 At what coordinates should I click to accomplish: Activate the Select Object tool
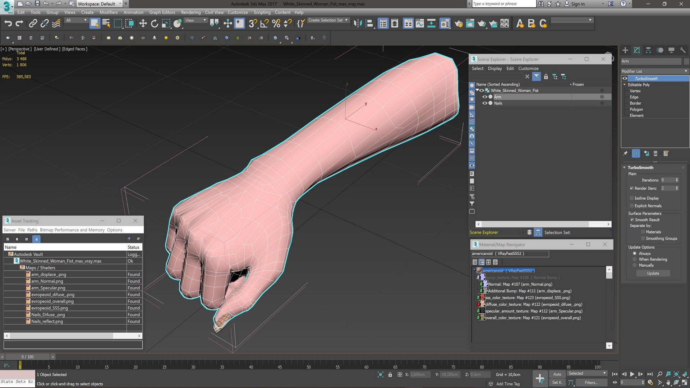coord(95,24)
